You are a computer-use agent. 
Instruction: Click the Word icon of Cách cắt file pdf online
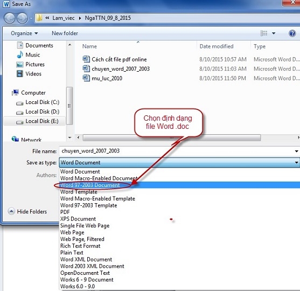click(x=86, y=59)
